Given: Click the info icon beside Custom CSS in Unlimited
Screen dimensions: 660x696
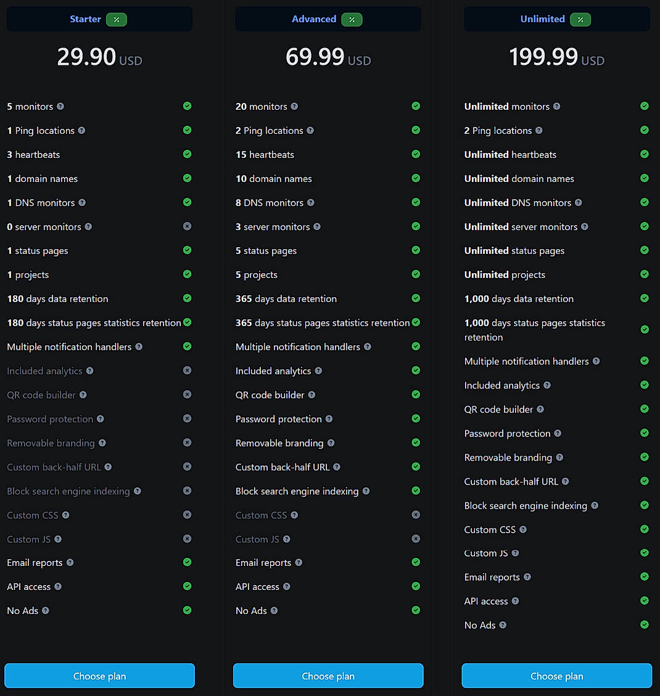Looking at the screenshot, I should pos(522,529).
